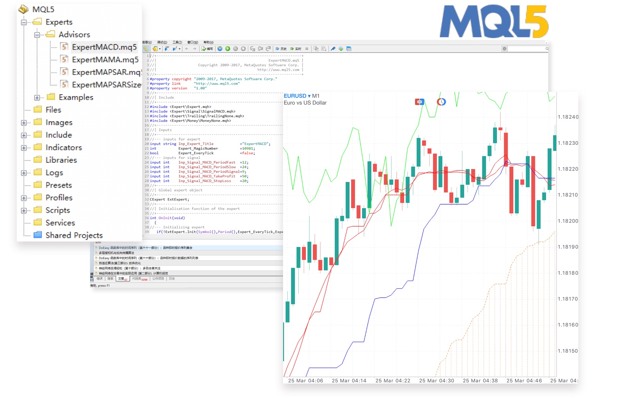Click the copy documents toolbar icon
This screenshot has height=398, width=643.
(316, 49)
